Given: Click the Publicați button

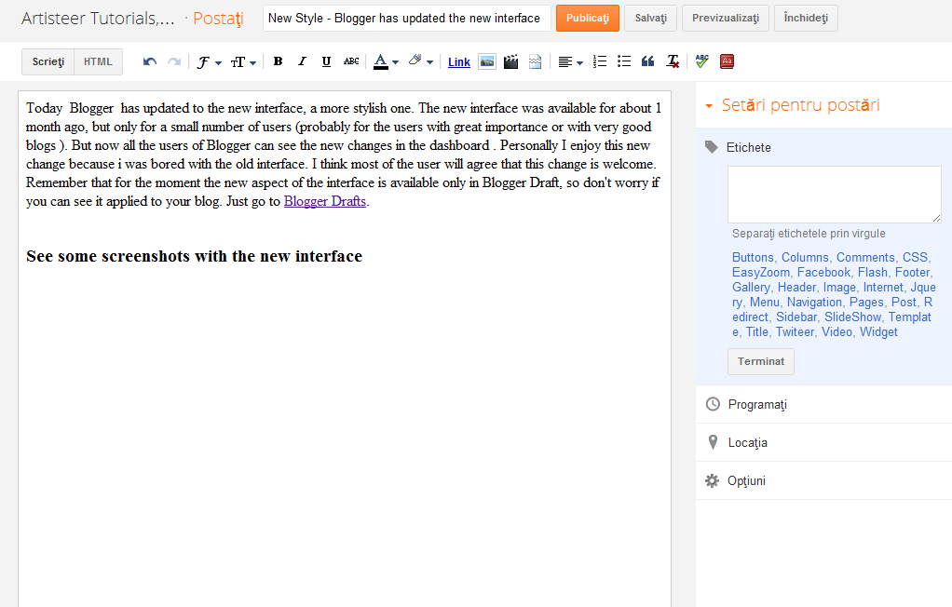Looking at the screenshot, I should coord(587,19).
